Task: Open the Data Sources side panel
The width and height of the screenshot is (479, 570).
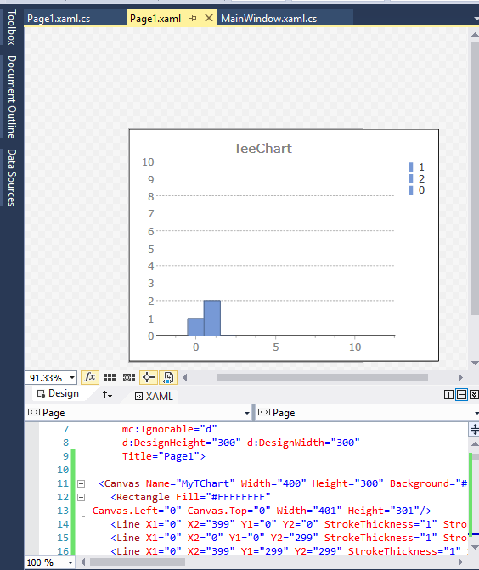Action: [12, 178]
